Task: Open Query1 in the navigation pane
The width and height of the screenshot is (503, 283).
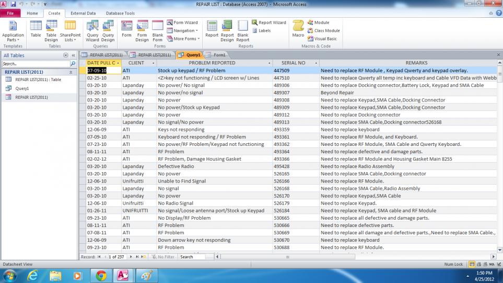Action: click(x=22, y=88)
